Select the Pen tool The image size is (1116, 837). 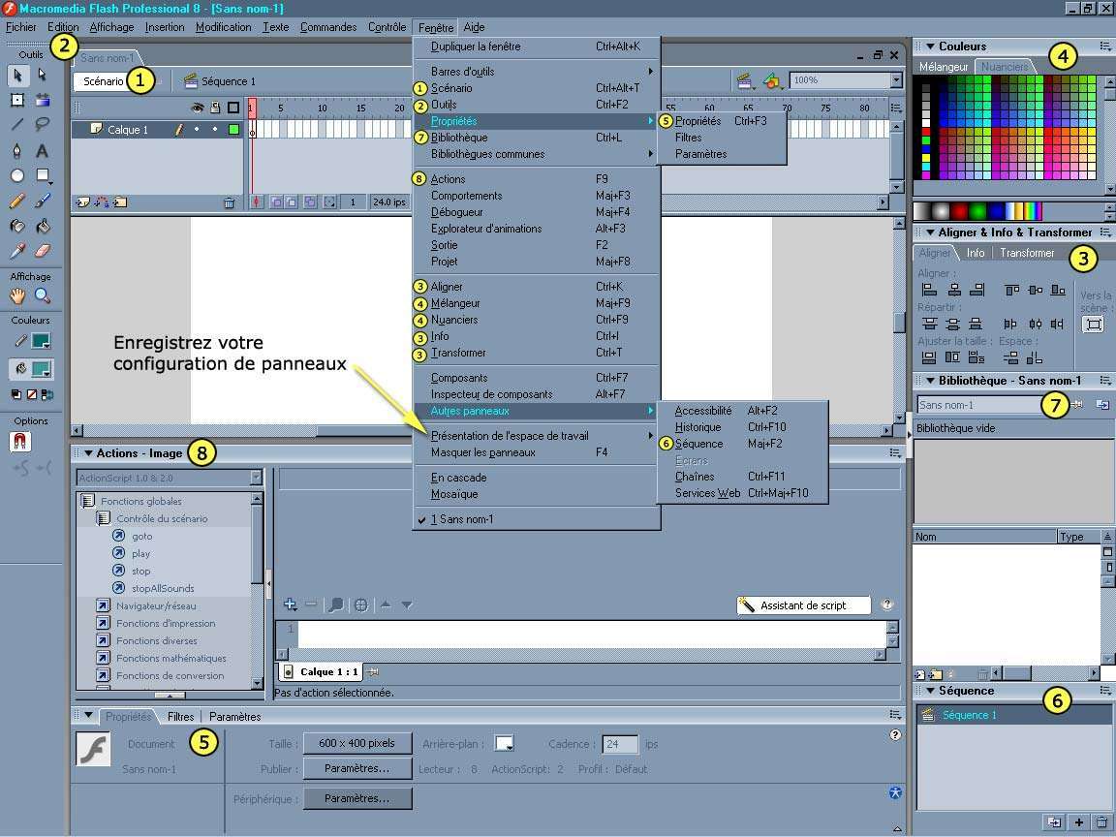(x=17, y=150)
